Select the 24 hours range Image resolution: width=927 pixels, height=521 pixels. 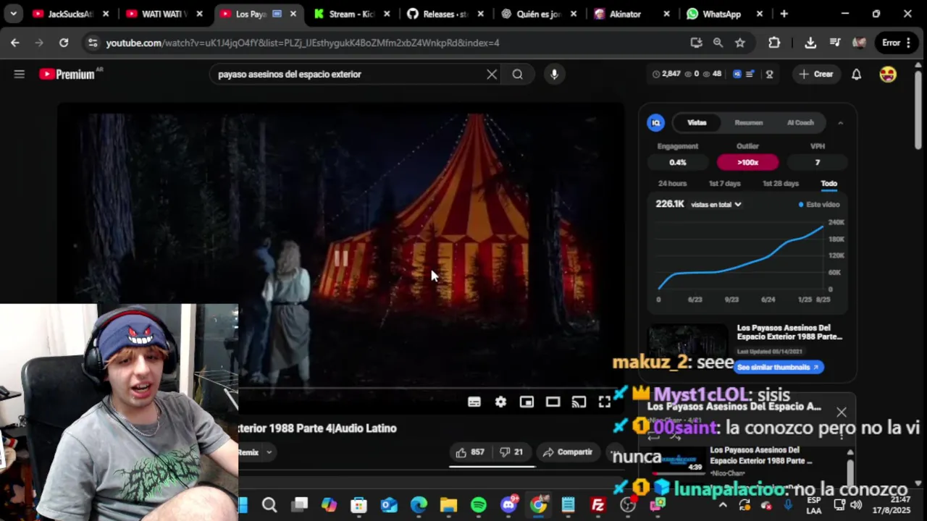(672, 184)
